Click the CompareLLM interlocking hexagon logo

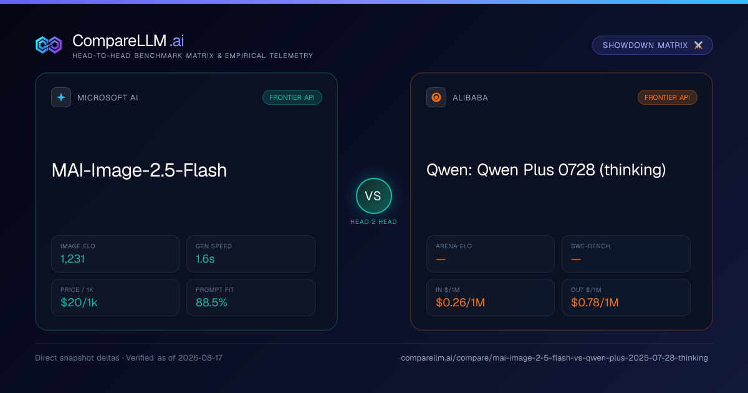[49, 45]
